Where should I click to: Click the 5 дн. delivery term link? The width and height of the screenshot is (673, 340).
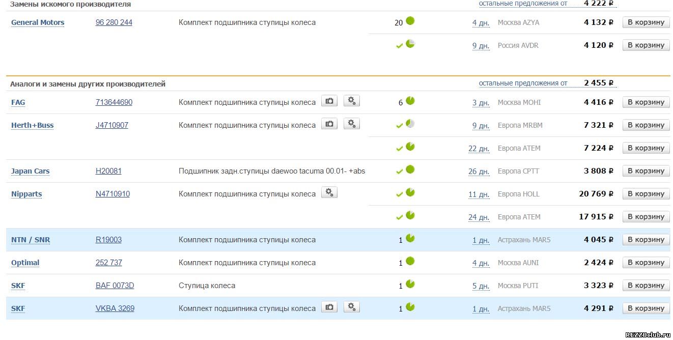[481, 286]
